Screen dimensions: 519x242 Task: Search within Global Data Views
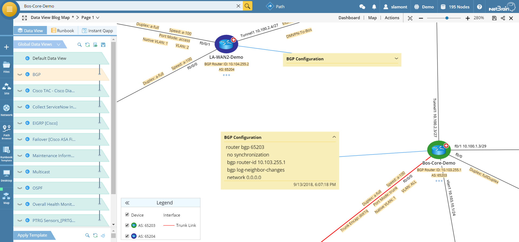tap(80, 45)
